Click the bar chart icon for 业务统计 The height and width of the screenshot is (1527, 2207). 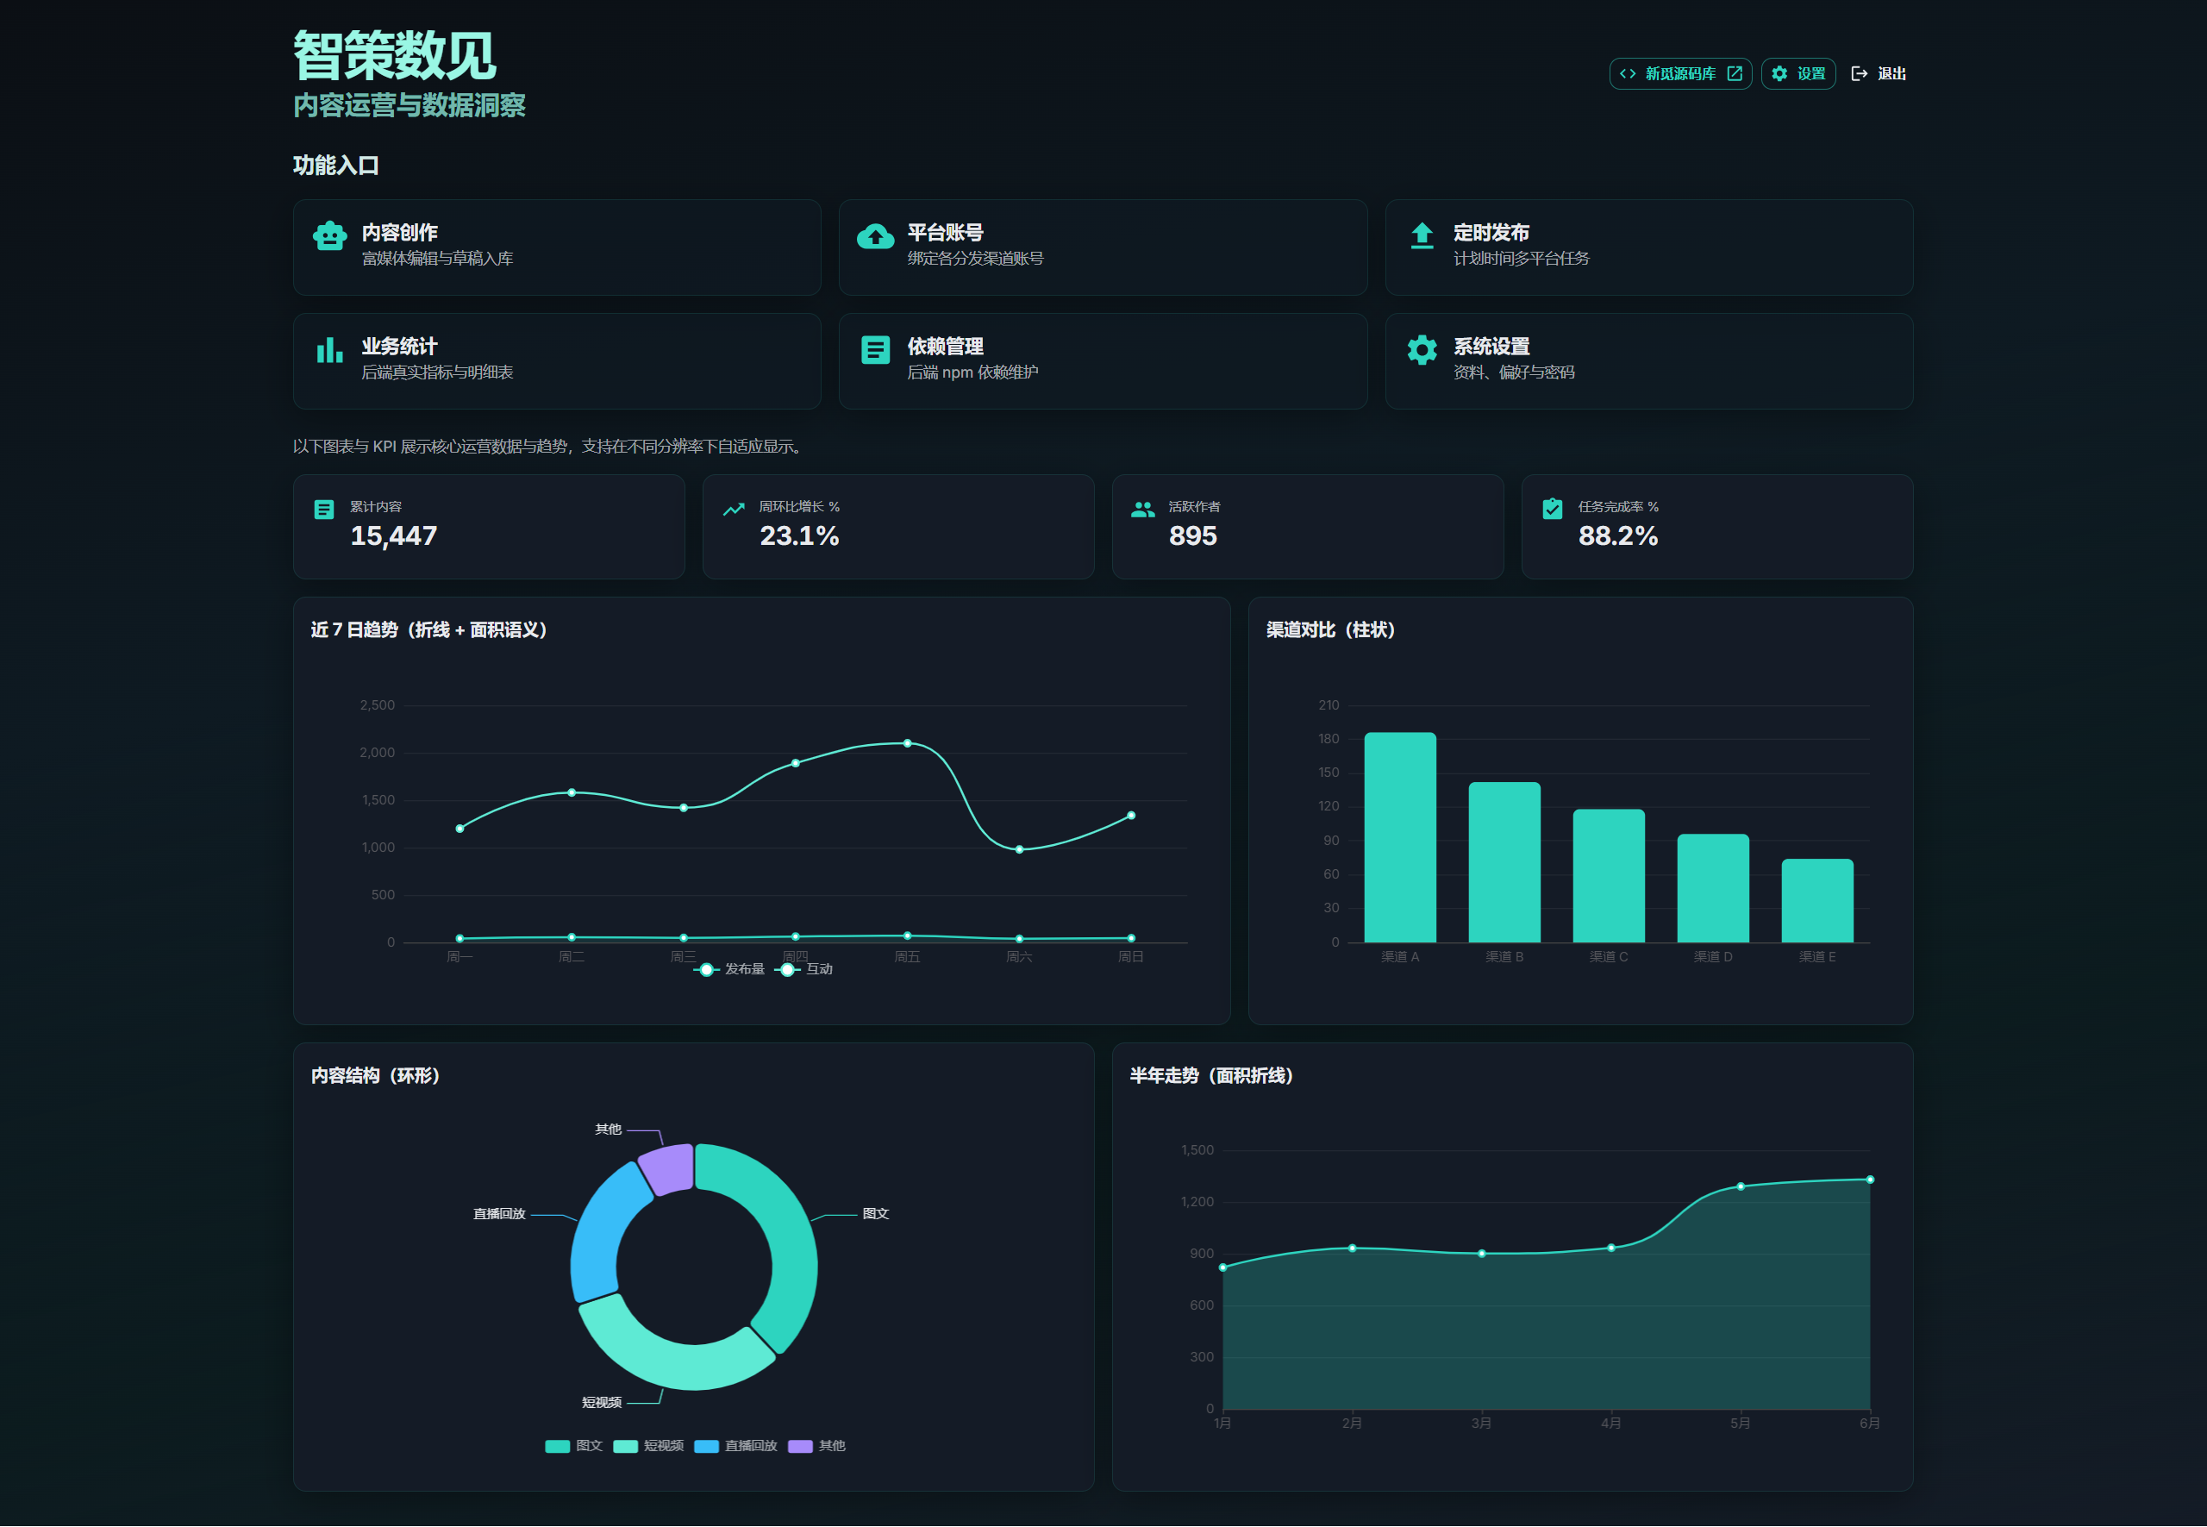click(330, 350)
